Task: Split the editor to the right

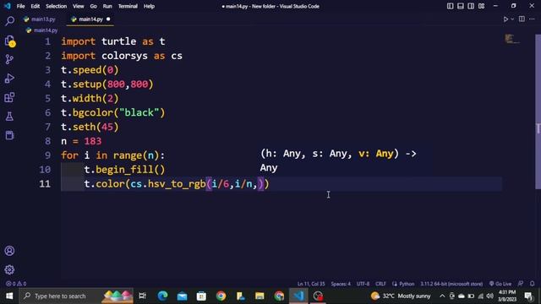Action: (522, 19)
